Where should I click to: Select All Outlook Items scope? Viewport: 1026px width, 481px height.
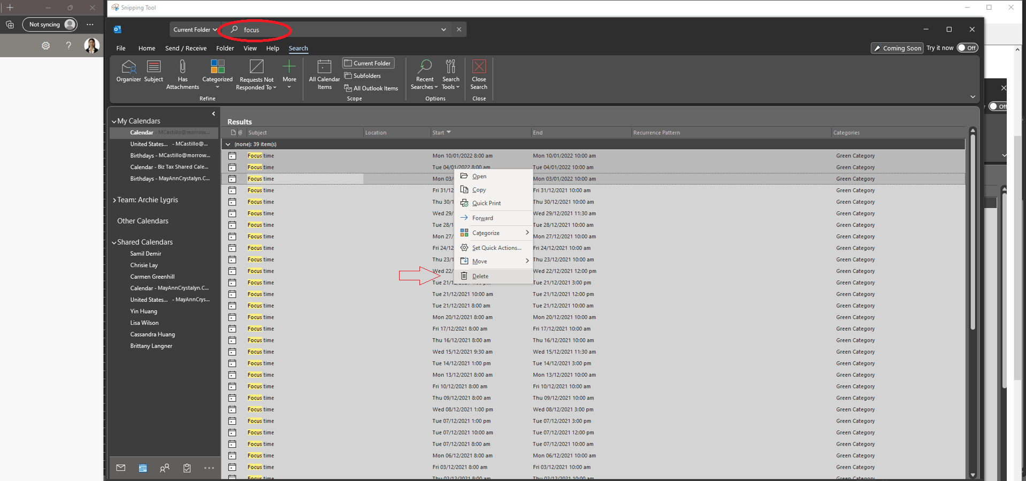[371, 88]
